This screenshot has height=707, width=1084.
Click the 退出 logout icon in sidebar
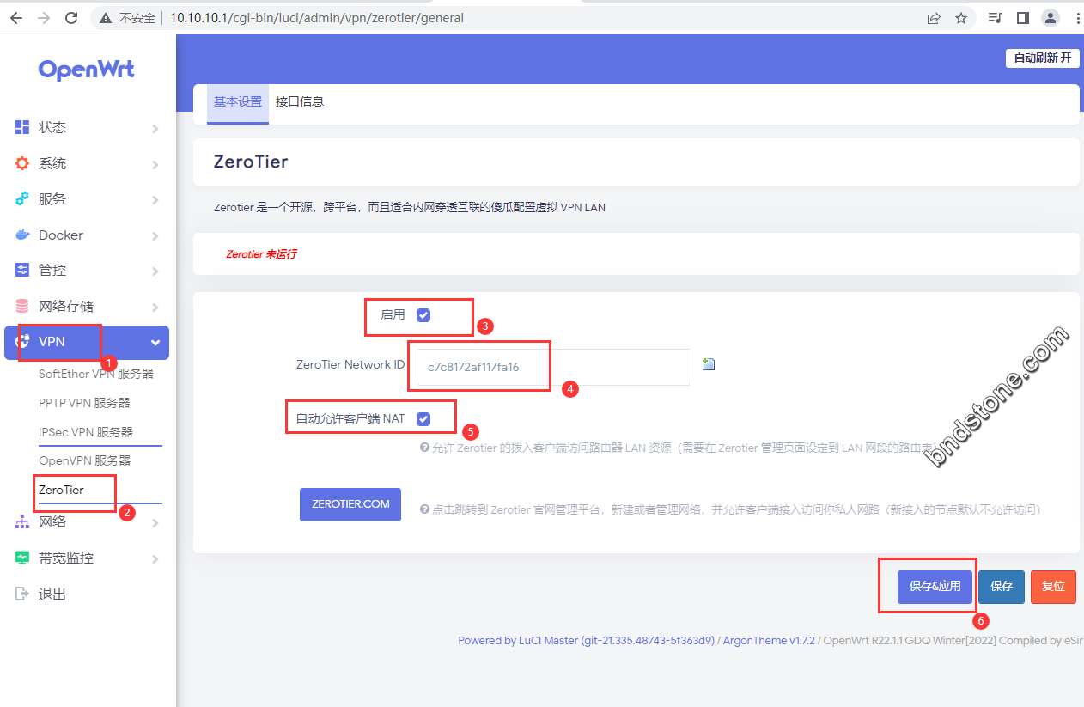(22, 594)
